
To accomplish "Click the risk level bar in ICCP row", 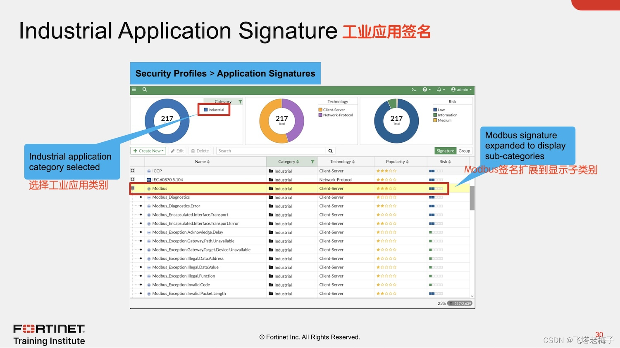I will 436,171.
